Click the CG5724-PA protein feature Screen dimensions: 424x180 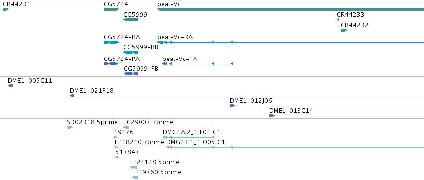[x=111, y=64]
